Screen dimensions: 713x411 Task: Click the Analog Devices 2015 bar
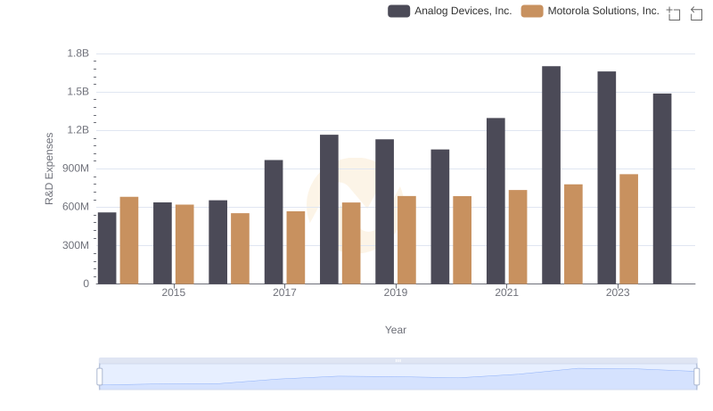tap(162, 243)
